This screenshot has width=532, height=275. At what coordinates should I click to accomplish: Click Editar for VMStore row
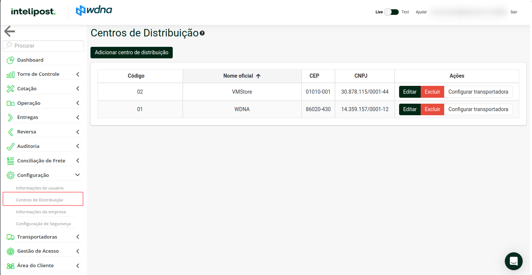410,92
